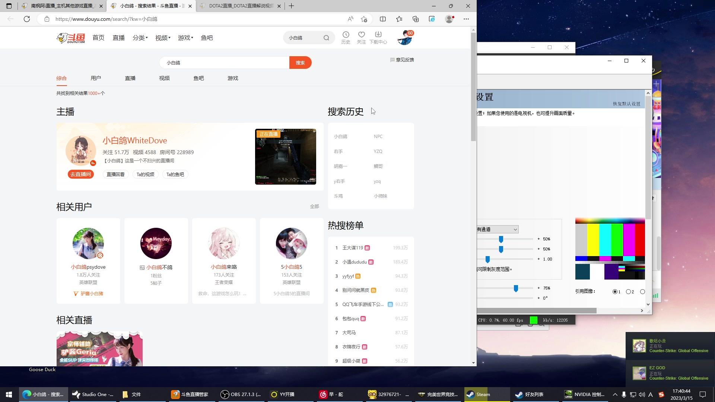Click 恢复默认设置 in NVIDIA panel

[627, 104]
